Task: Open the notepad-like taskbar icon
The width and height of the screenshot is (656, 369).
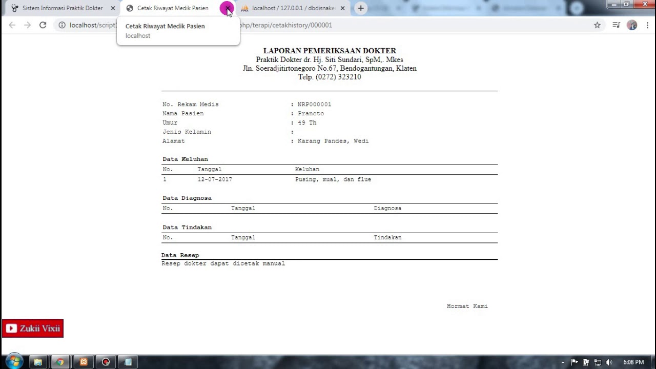Action: point(128,362)
